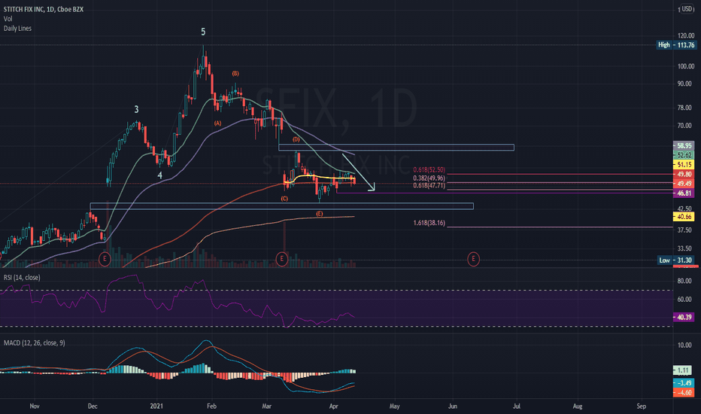Click the Daily Lines indicator legend
701x414 pixels.
[x=17, y=28]
